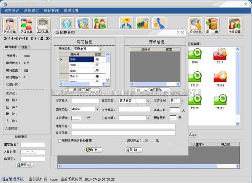Viewport: 252px width, 183px height.
Task: Open 房间设置 room settings icon
Action: click(235, 26)
